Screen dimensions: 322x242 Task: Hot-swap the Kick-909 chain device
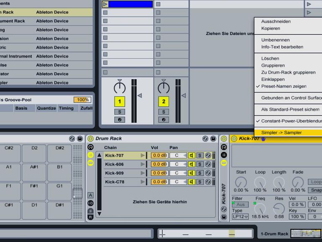click(x=208, y=173)
